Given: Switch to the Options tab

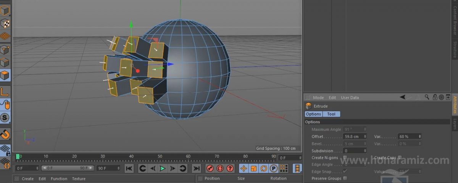Looking at the screenshot, I should [313, 114].
